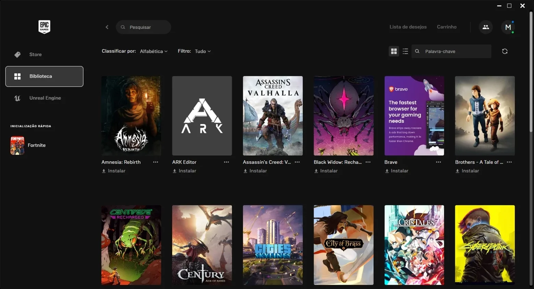The image size is (534, 289).
Task: Select Unreal Engine in the sidebar
Action: pyautogui.click(x=44, y=98)
